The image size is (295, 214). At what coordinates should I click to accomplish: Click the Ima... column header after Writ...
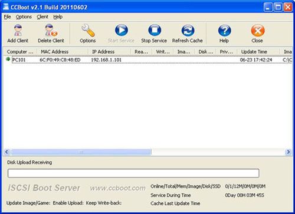[x=183, y=52]
